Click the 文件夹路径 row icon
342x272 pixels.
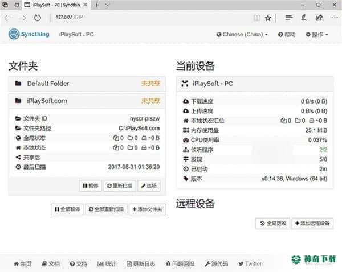click(18, 128)
